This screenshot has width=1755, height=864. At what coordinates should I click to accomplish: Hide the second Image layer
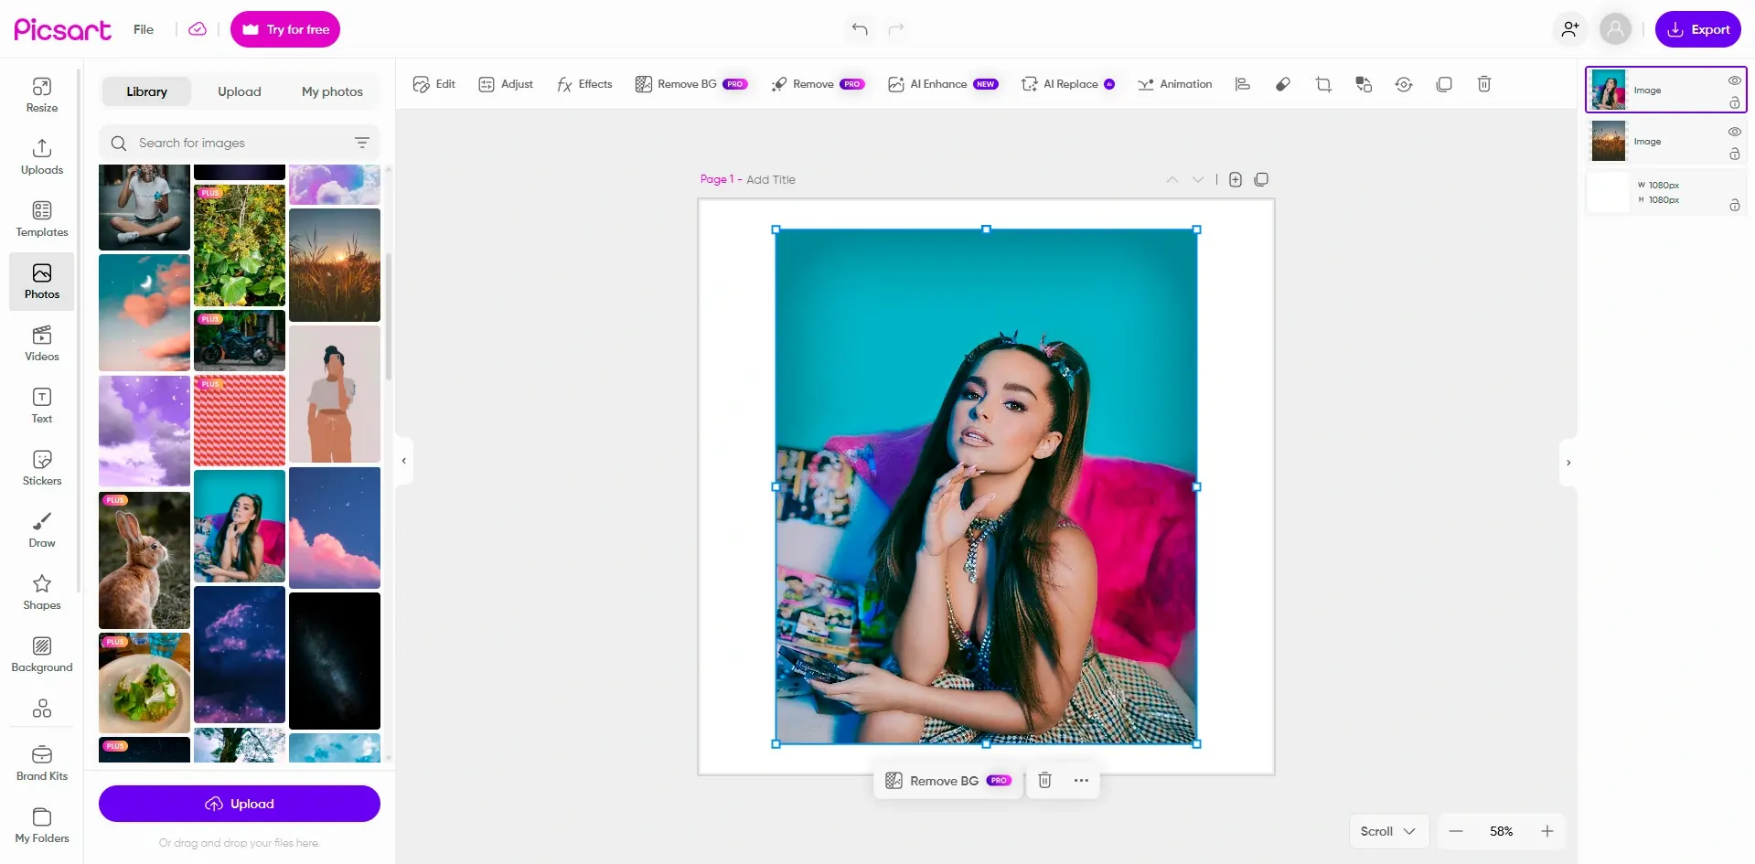(x=1734, y=132)
